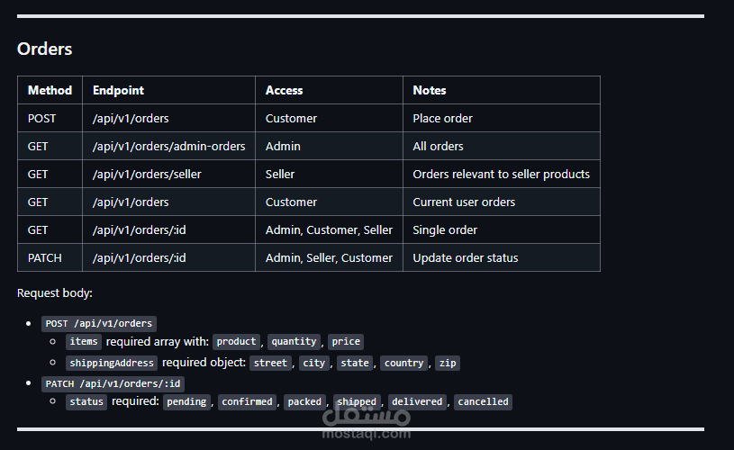This screenshot has width=734, height=450.
Task: Click the /api/v1/orders/admin-orders endpoint cell
Action: [x=168, y=146]
